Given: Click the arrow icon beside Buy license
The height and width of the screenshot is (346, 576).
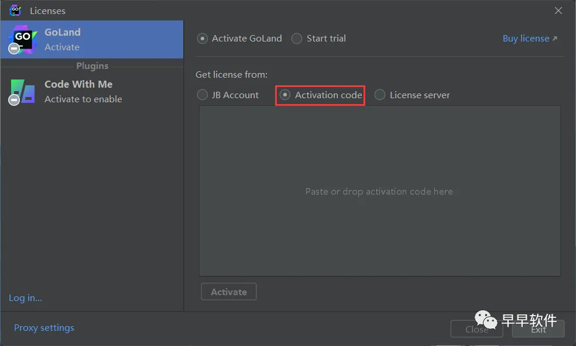Looking at the screenshot, I should (555, 39).
